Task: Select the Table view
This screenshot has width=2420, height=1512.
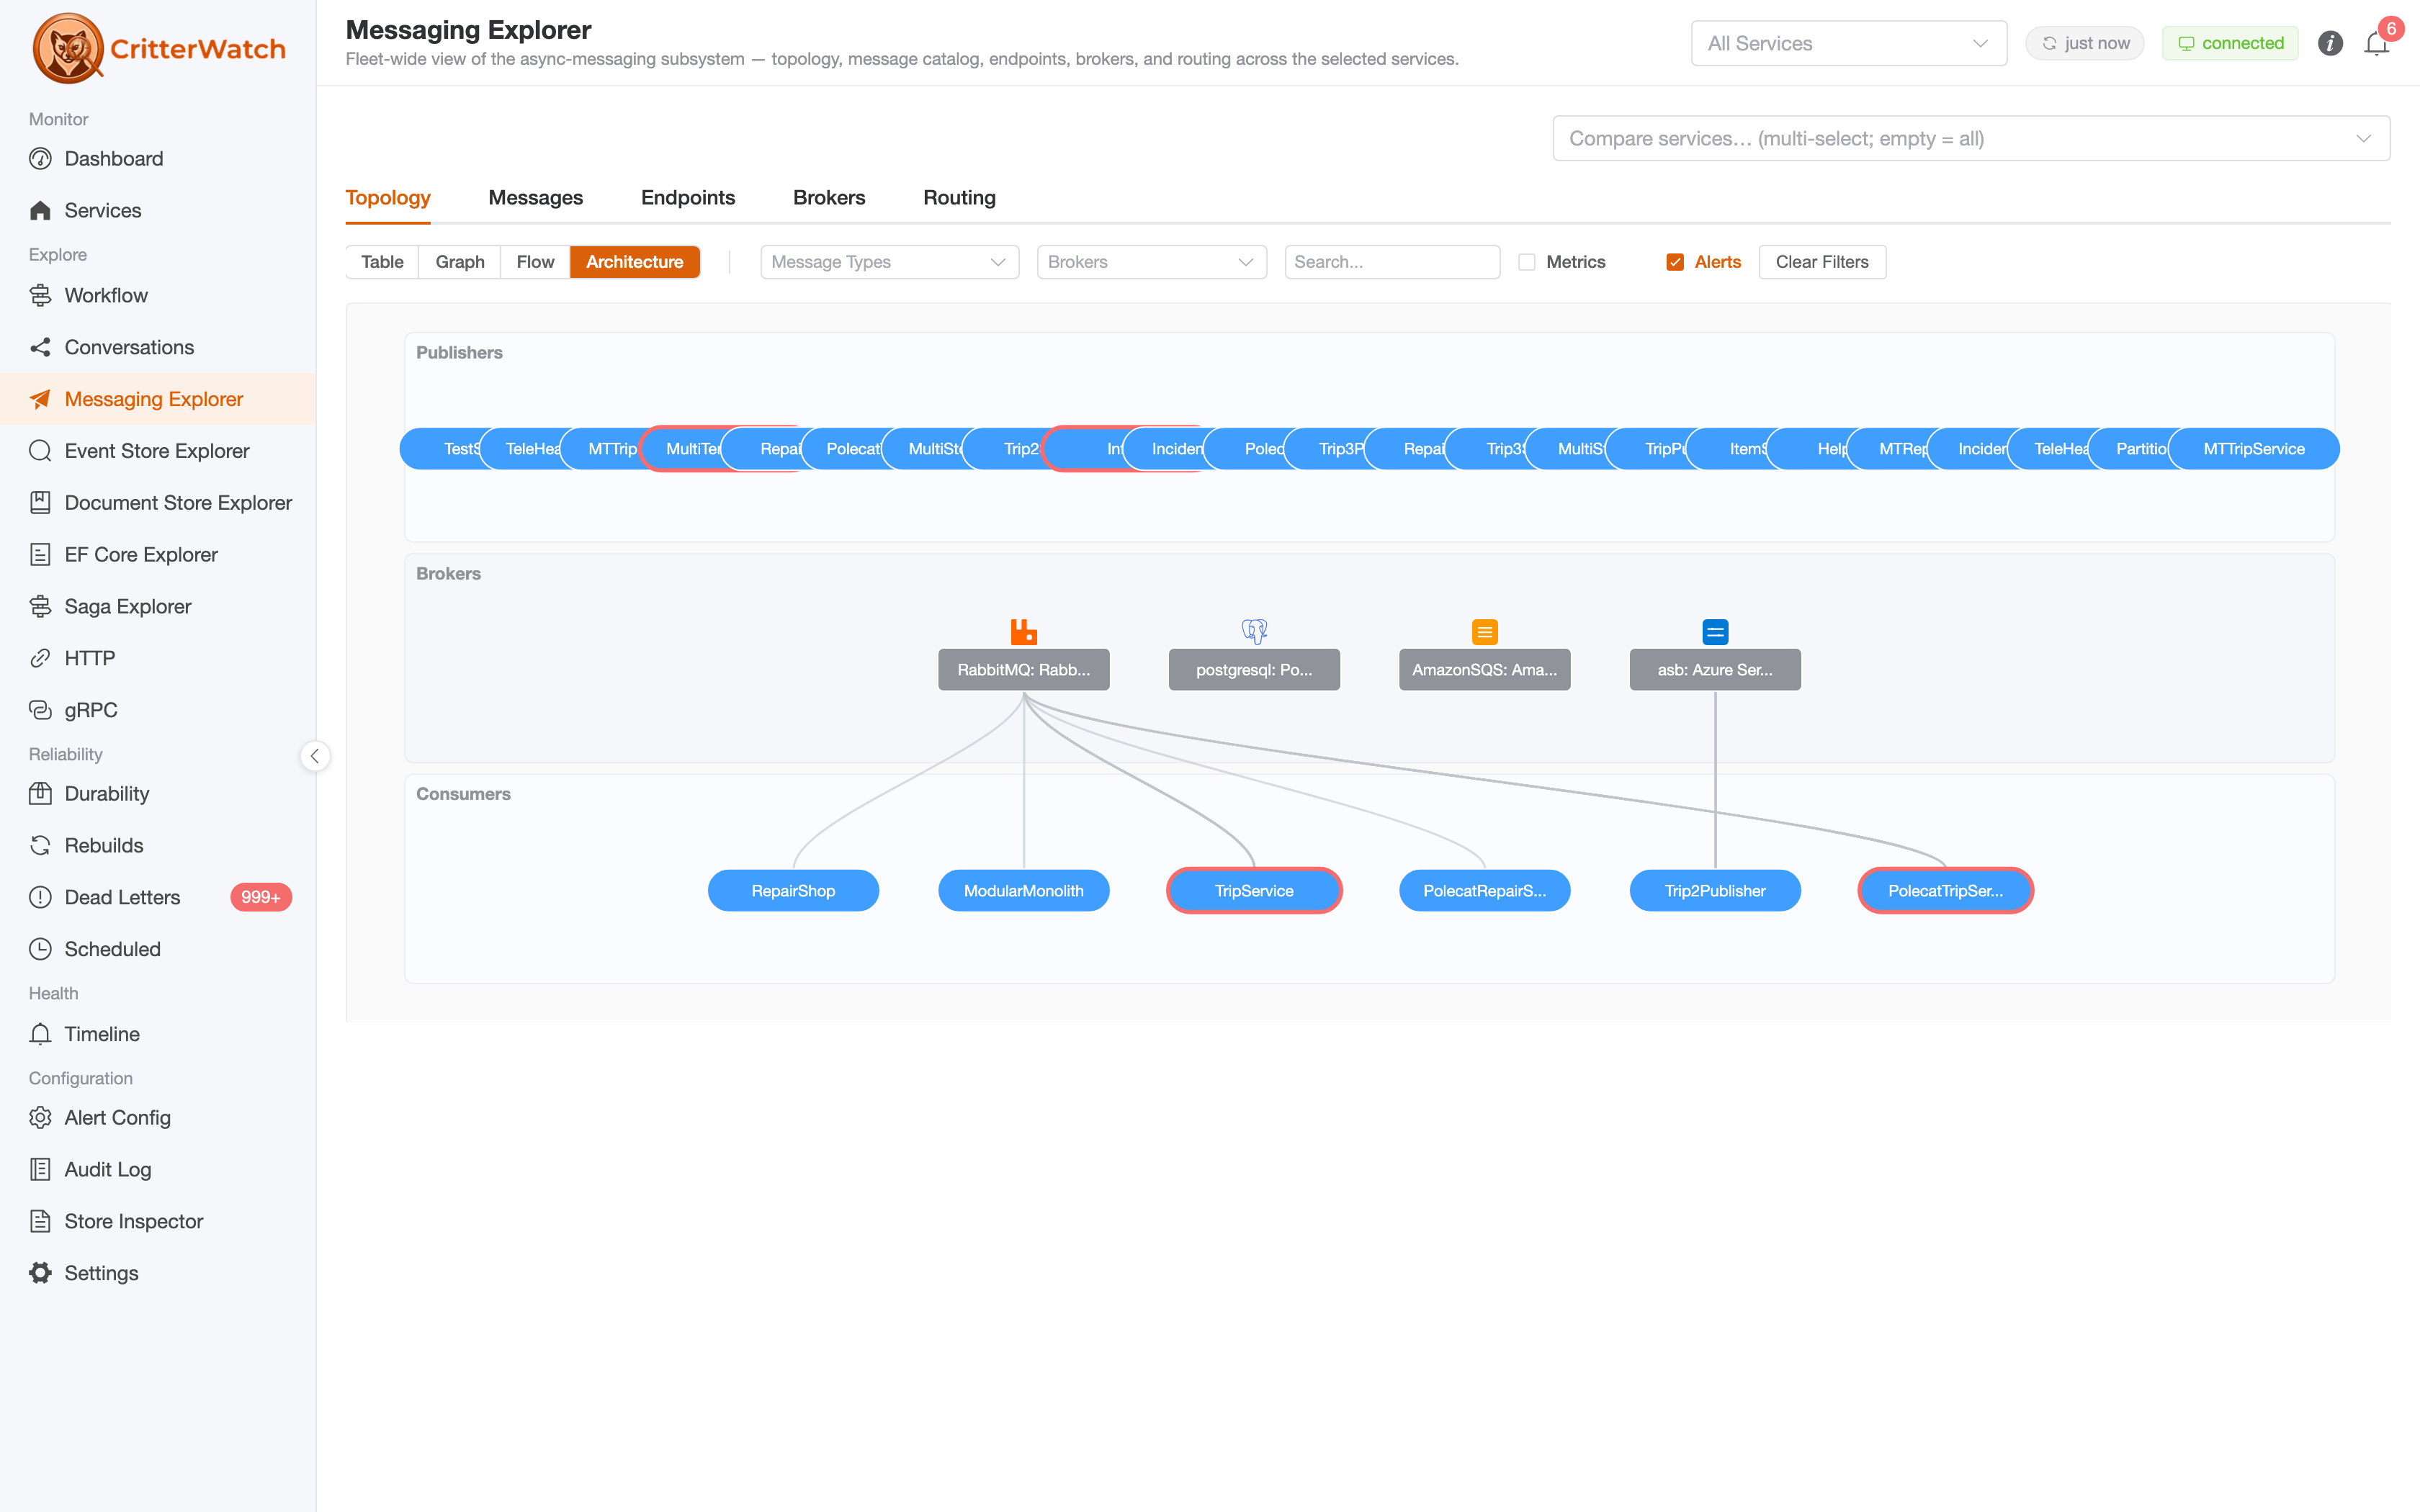Action: (x=382, y=262)
